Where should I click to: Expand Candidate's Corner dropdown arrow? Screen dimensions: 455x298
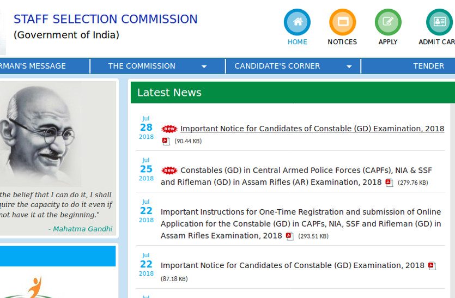(349, 66)
